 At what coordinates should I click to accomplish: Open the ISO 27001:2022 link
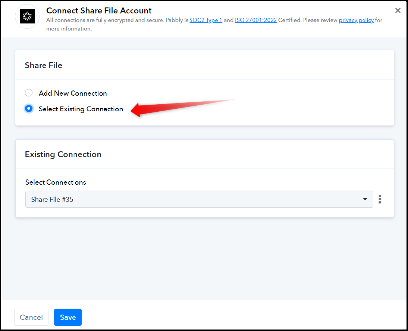point(256,20)
